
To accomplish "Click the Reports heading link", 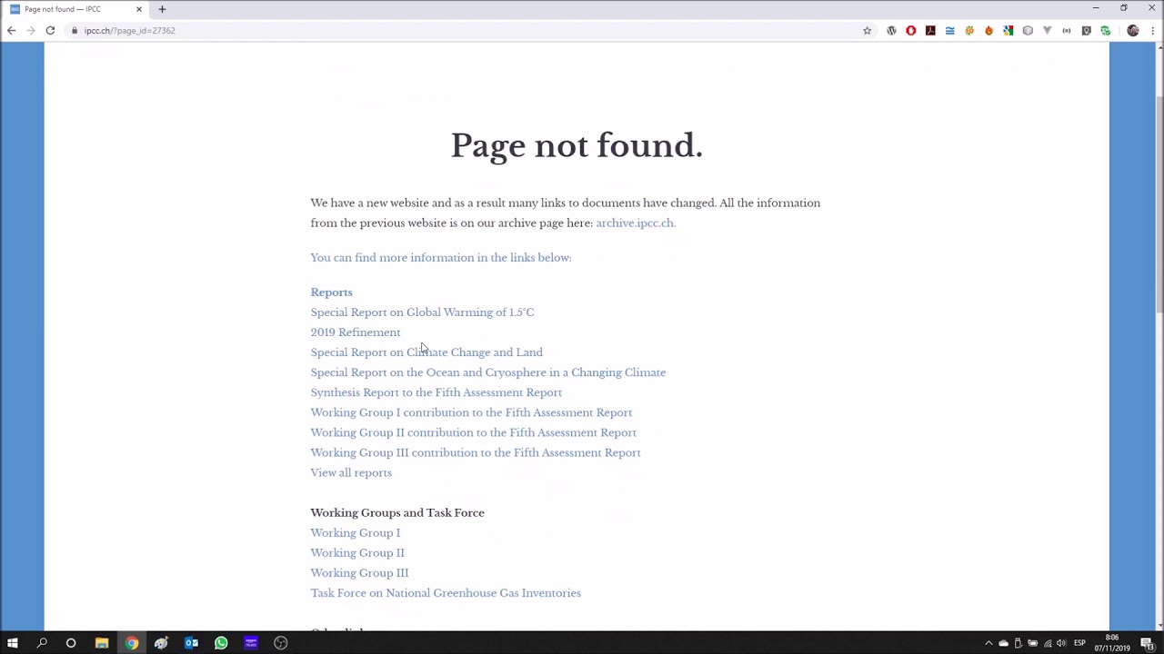I will [331, 292].
